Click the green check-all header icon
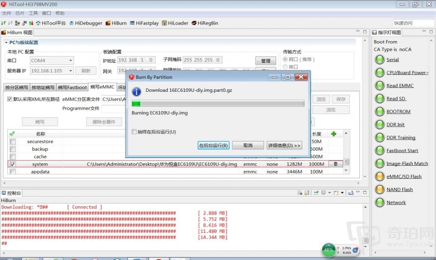436x260 pixels. click(12, 134)
